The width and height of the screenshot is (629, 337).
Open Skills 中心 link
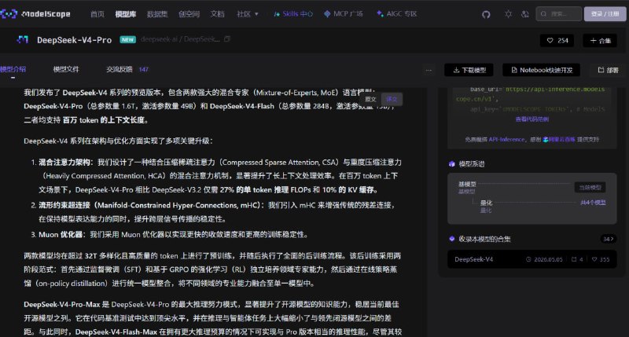[x=293, y=14]
